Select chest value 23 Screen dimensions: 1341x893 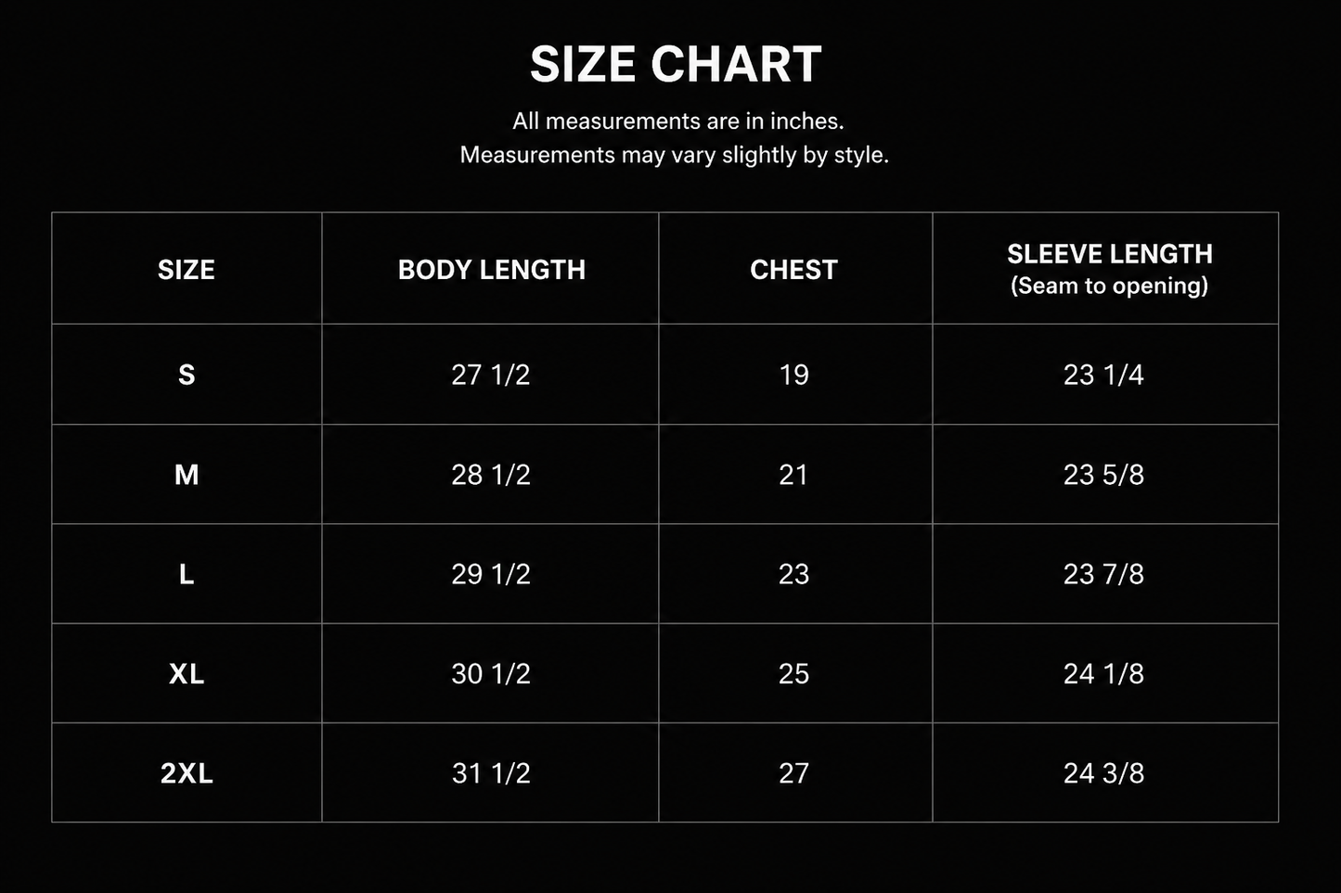(x=794, y=574)
